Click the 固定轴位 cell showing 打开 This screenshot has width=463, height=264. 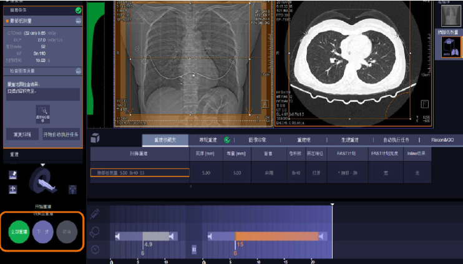click(316, 173)
